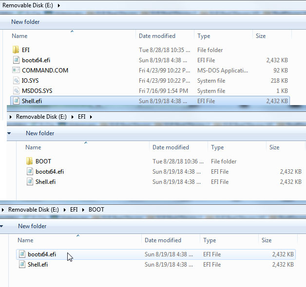
Task: Select the COMMAND.COM application icon
Action: coord(16,70)
